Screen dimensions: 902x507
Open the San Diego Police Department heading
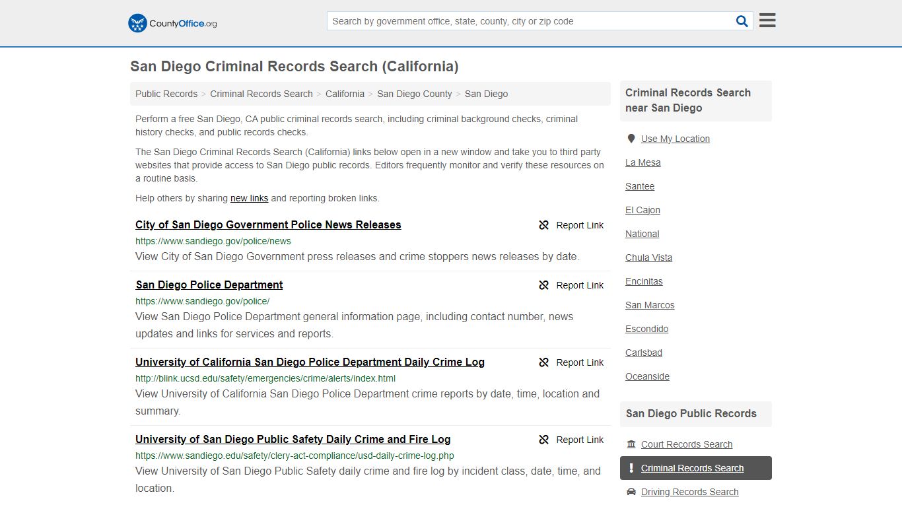coord(209,285)
